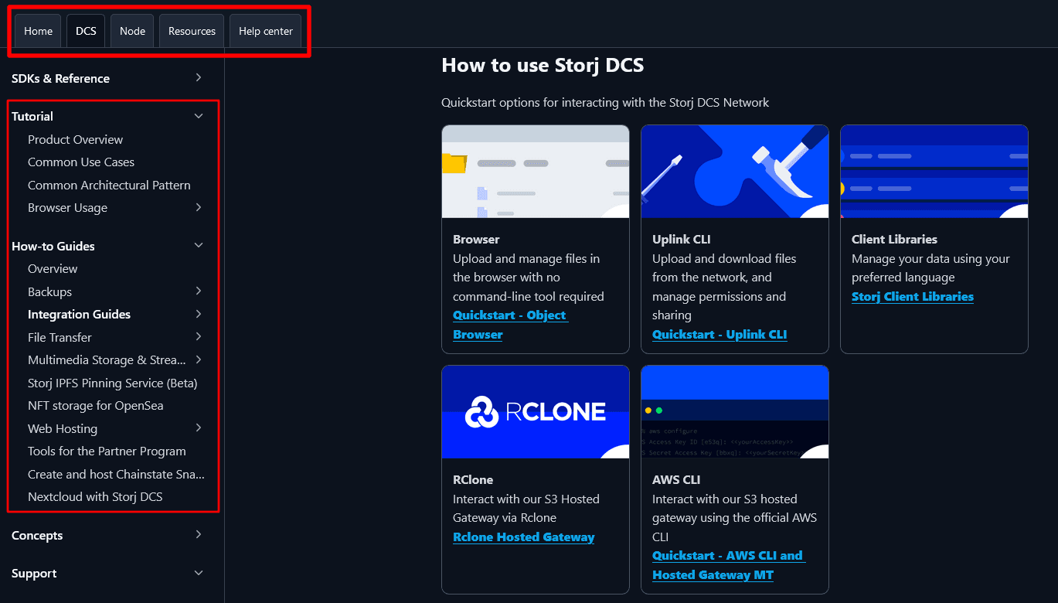Image resolution: width=1058 pixels, height=603 pixels.
Task: Expand the Concepts section
Action: pyautogui.click(x=199, y=535)
